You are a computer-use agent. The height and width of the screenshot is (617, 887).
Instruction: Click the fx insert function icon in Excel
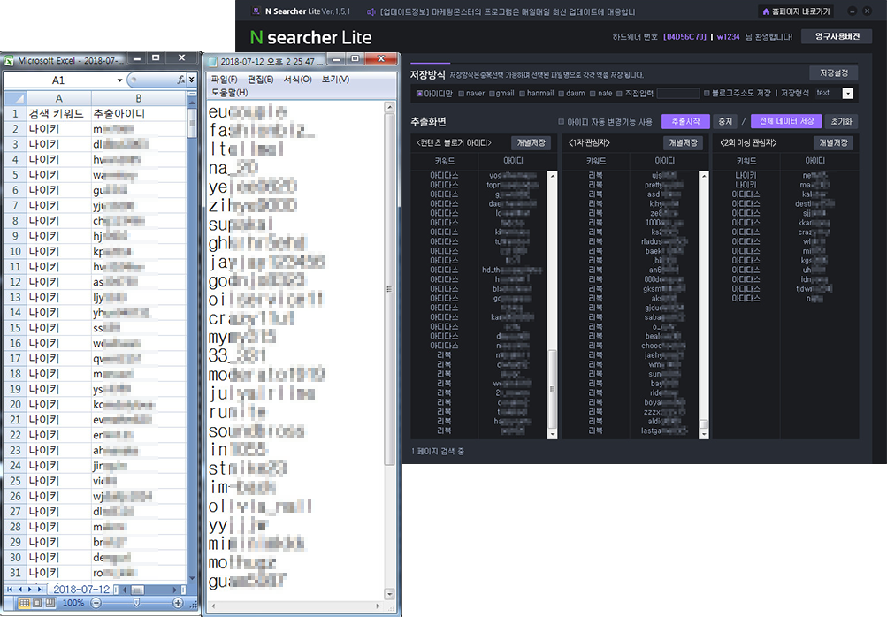coord(181,80)
